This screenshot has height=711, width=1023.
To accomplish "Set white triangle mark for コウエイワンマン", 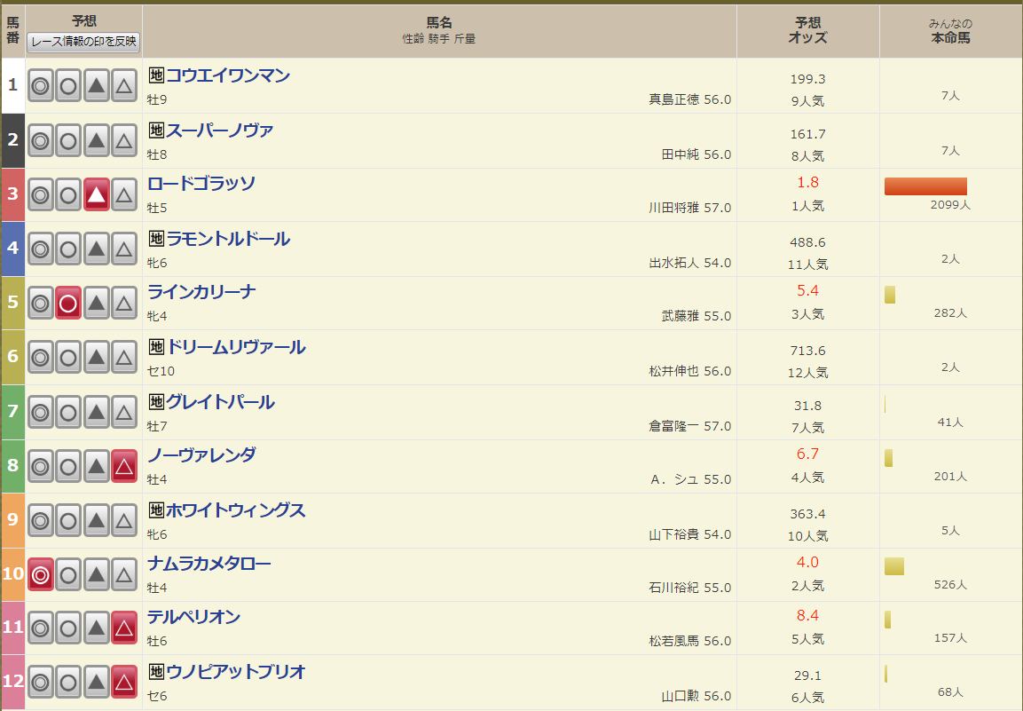I will click(x=124, y=85).
